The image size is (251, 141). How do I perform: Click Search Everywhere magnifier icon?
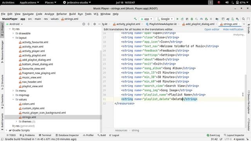(243, 19)
